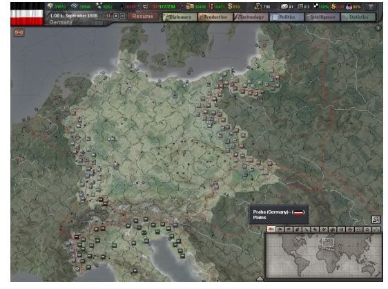Click the plus icon at map top right
388x289 pixels.
point(378,28)
